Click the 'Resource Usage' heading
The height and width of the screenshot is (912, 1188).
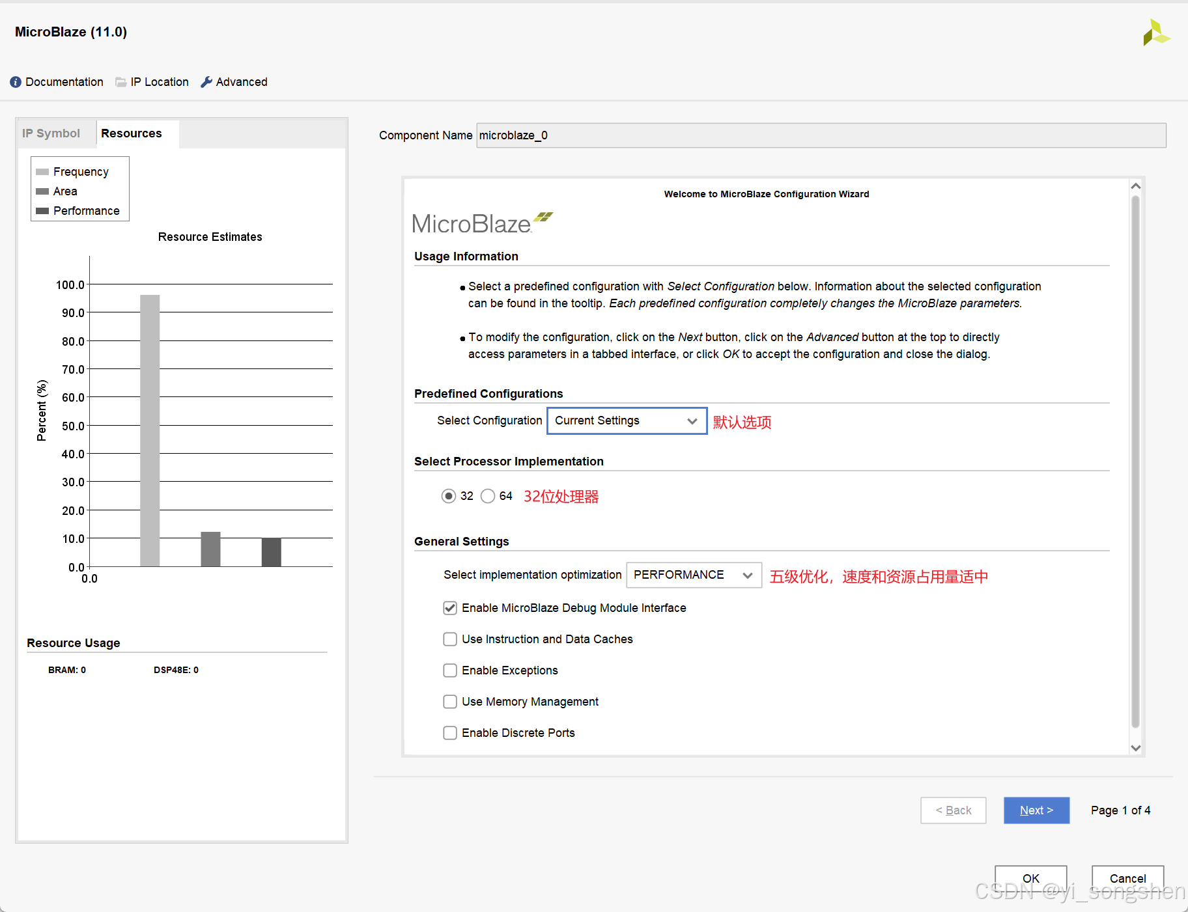tap(74, 643)
